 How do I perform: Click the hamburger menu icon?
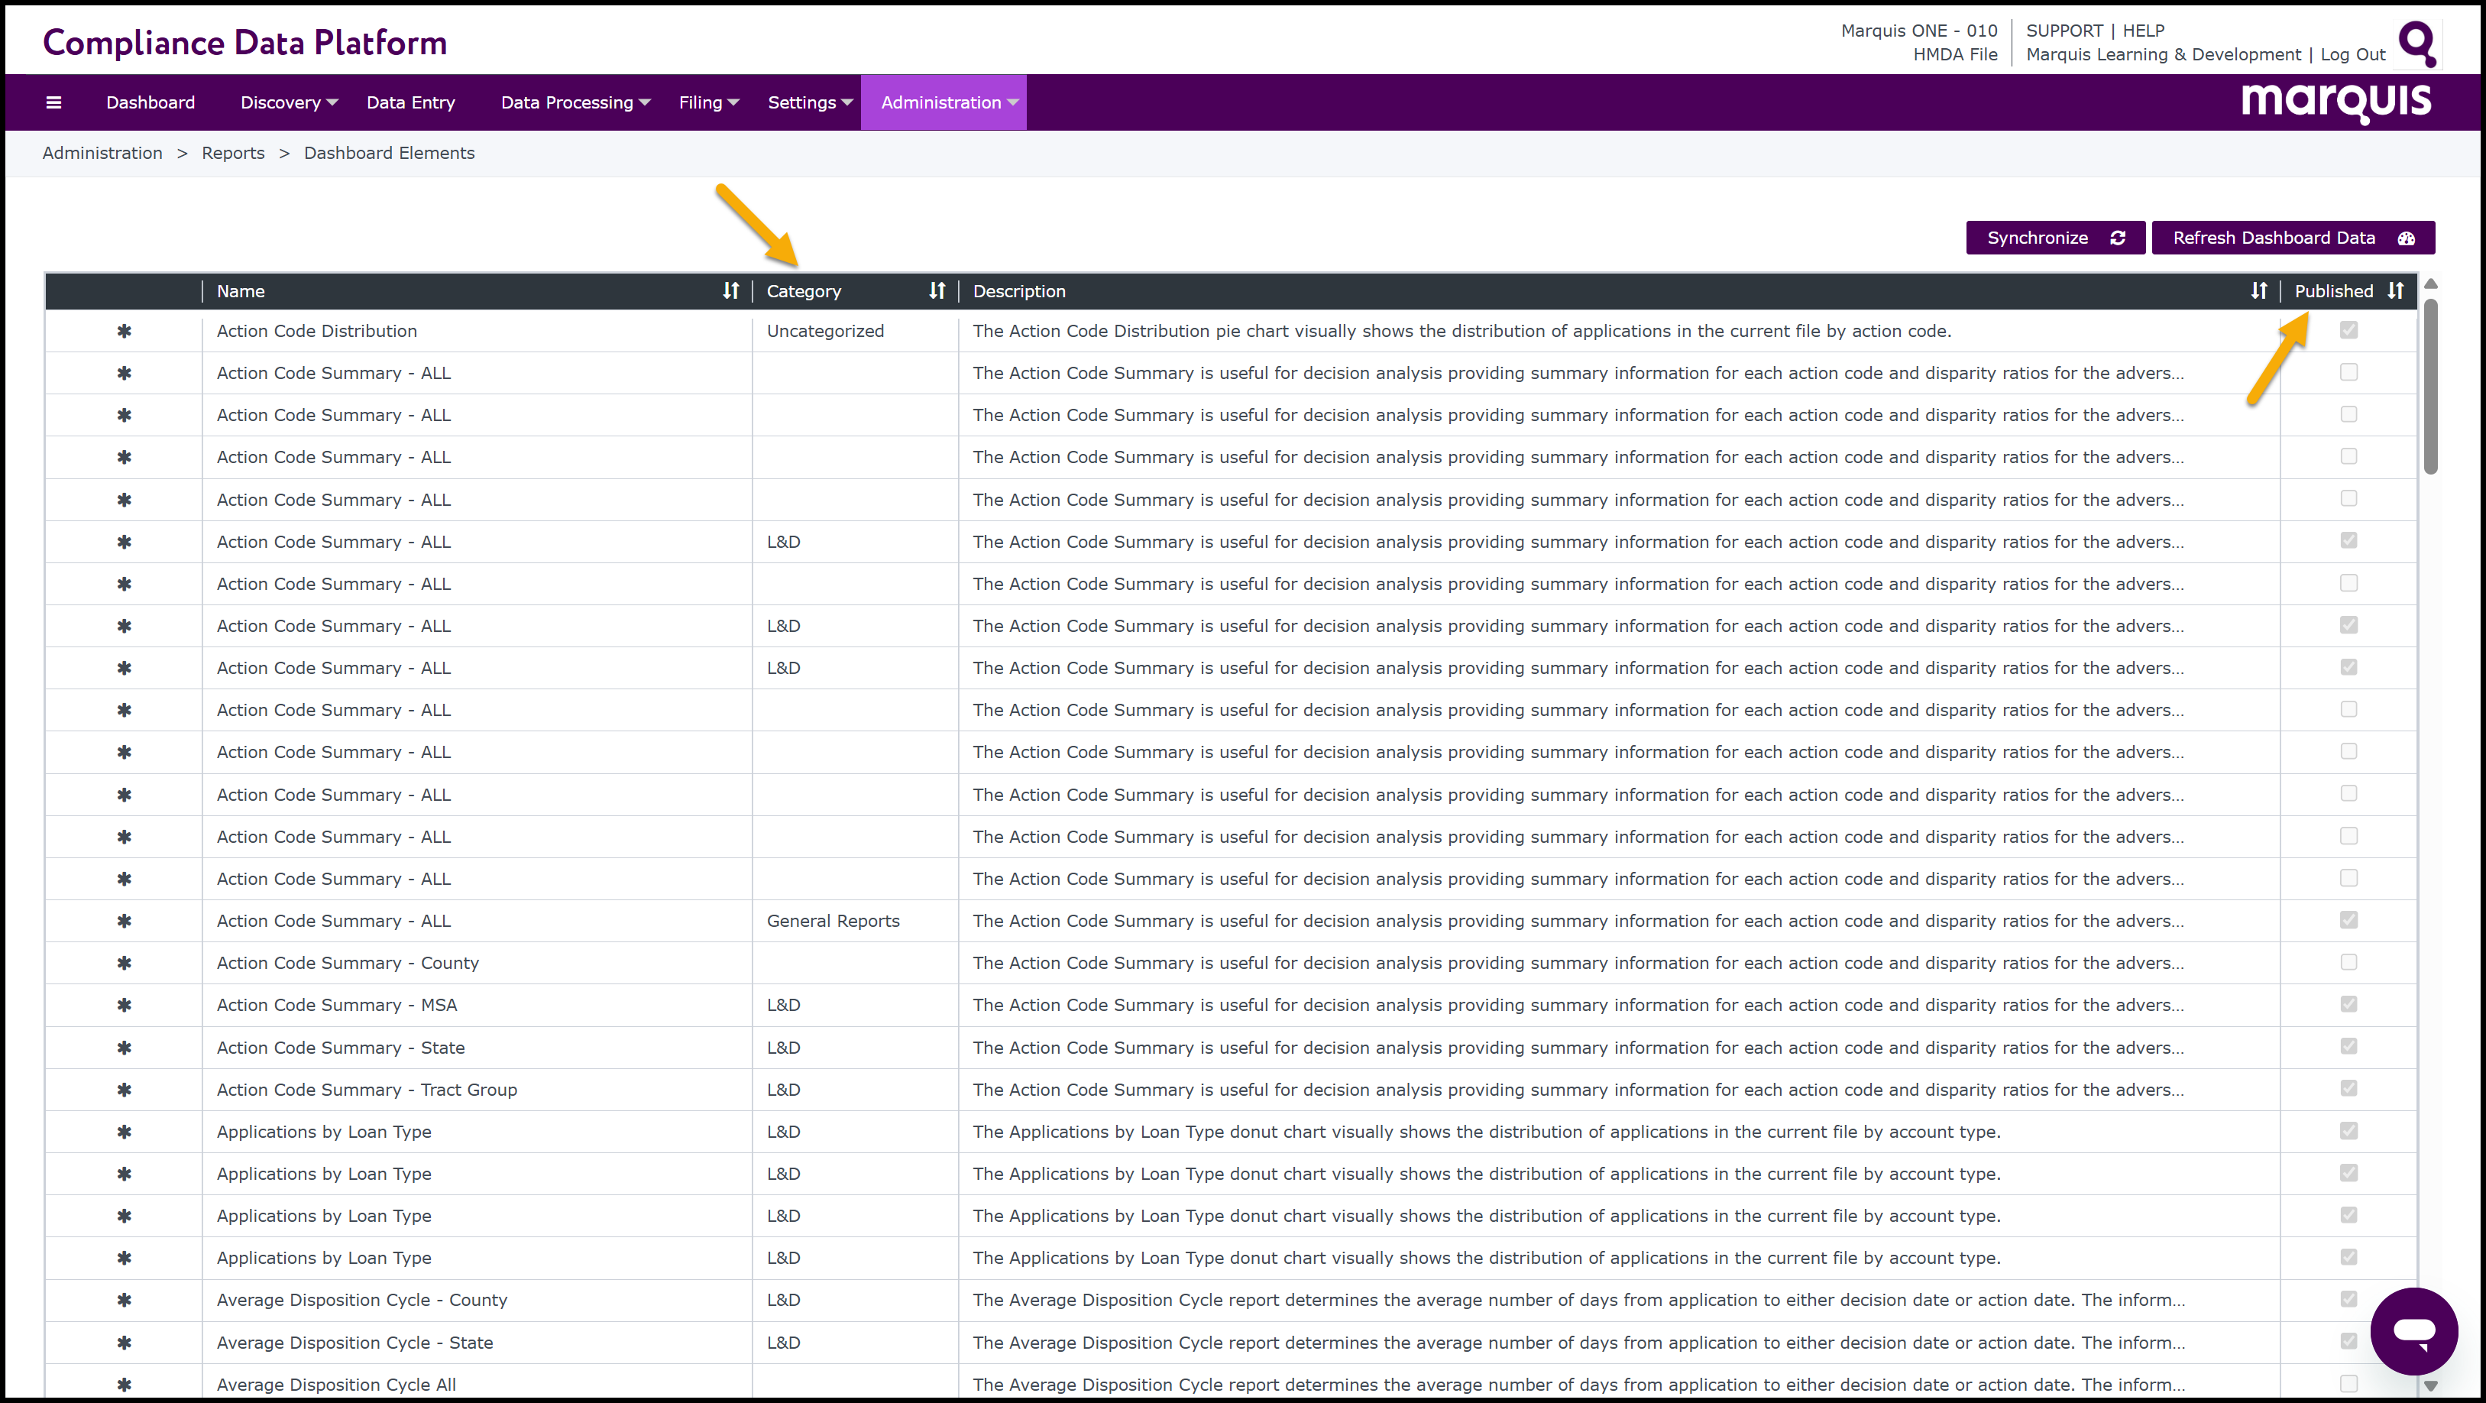tap(54, 102)
